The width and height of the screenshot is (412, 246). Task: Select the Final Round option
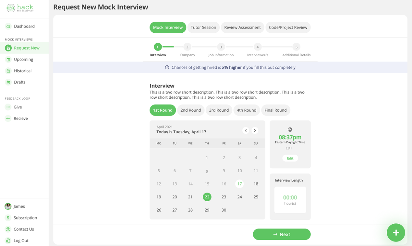pyautogui.click(x=275, y=110)
